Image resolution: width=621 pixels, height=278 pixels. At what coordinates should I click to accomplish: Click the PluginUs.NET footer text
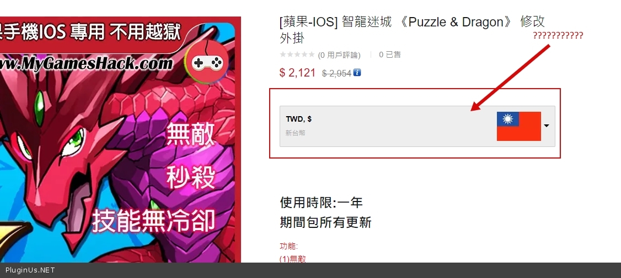[30, 270]
